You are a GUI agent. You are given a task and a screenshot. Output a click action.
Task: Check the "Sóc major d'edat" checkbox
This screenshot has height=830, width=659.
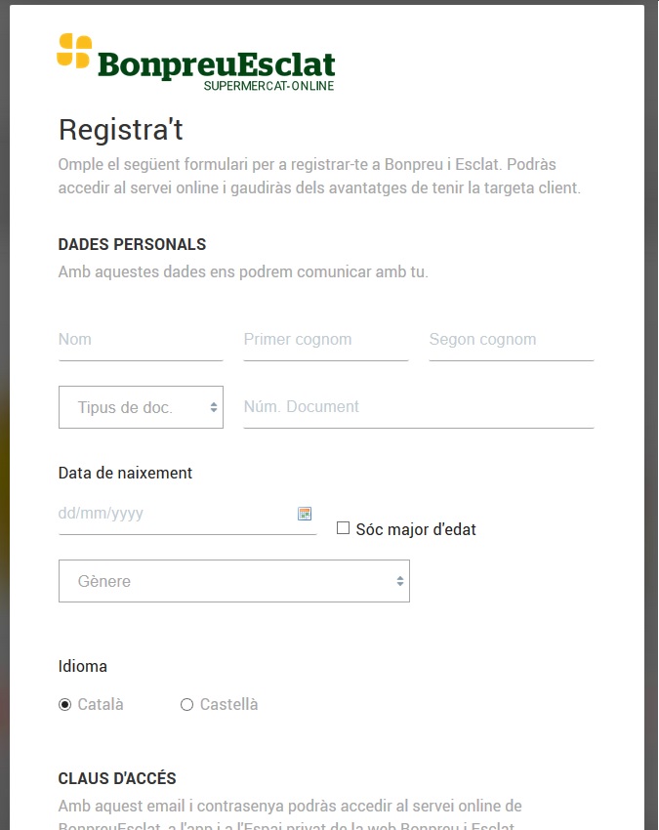[x=343, y=528]
